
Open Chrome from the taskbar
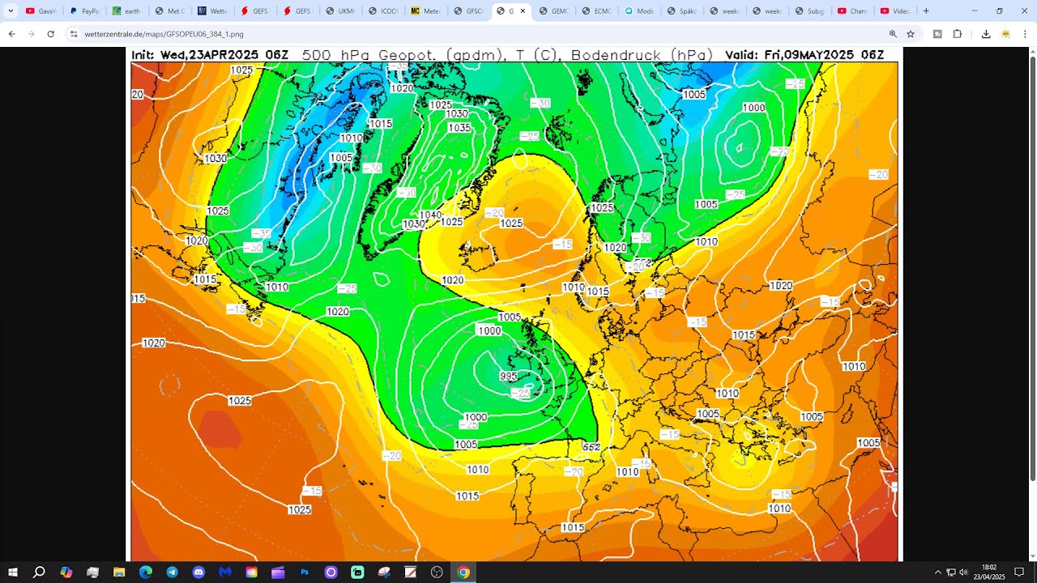coord(463,572)
